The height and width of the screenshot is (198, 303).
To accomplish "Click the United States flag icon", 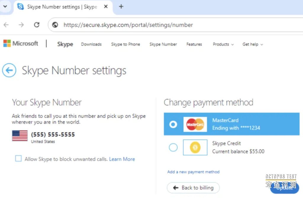I will (x=20, y=136).
